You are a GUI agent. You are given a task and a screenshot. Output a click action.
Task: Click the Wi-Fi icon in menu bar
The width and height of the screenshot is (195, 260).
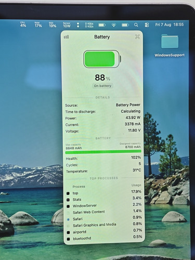coord(113,25)
